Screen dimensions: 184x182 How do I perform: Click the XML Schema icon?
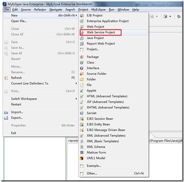point(82,147)
